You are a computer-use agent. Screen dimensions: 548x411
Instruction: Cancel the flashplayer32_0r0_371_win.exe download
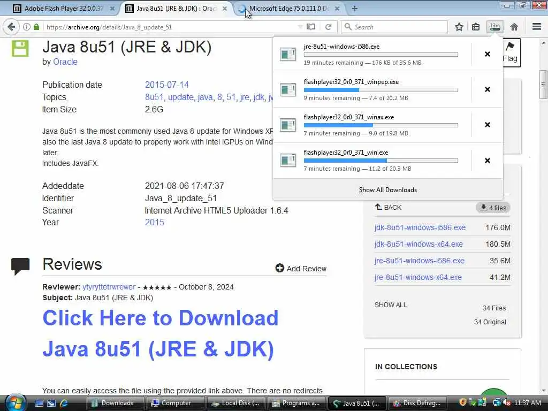click(x=487, y=161)
